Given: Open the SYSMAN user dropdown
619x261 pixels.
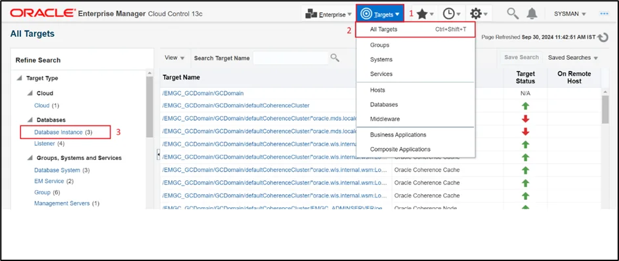Looking at the screenshot, I should (570, 14).
